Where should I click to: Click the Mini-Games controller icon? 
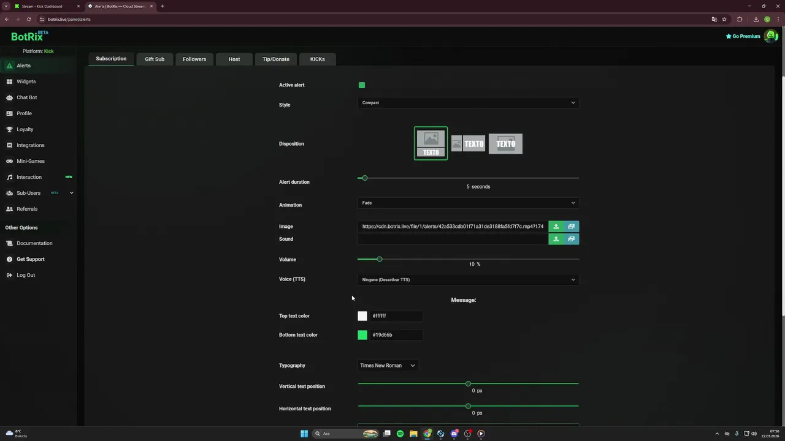pyautogui.click(x=9, y=161)
